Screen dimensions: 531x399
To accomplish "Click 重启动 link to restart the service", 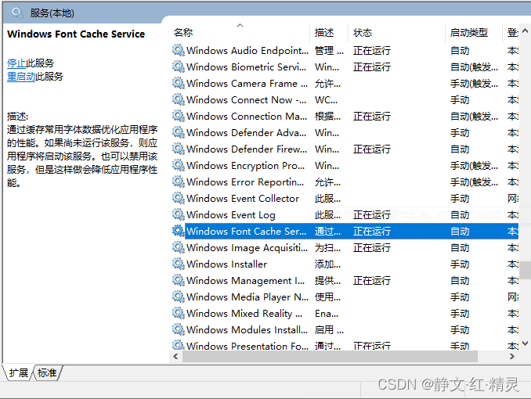I will [x=21, y=76].
